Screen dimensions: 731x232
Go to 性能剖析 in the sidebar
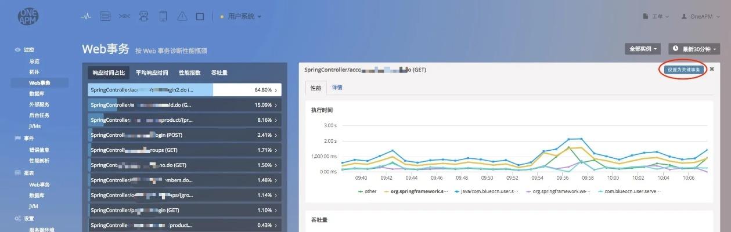[x=39, y=161]
